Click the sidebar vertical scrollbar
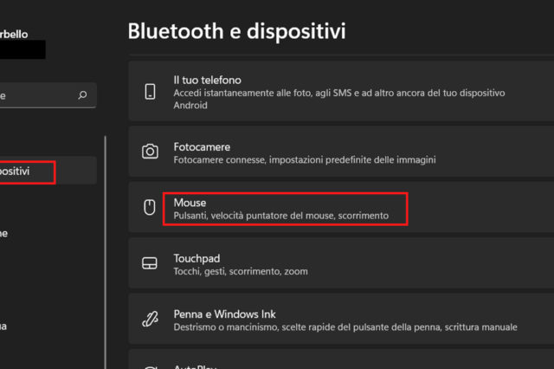 coord(105,251)
